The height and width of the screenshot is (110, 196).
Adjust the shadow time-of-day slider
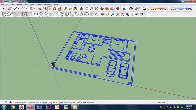pos(181,9)
